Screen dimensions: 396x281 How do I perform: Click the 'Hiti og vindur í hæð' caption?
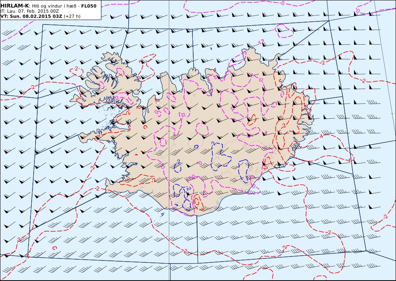(x=54, y=6)
